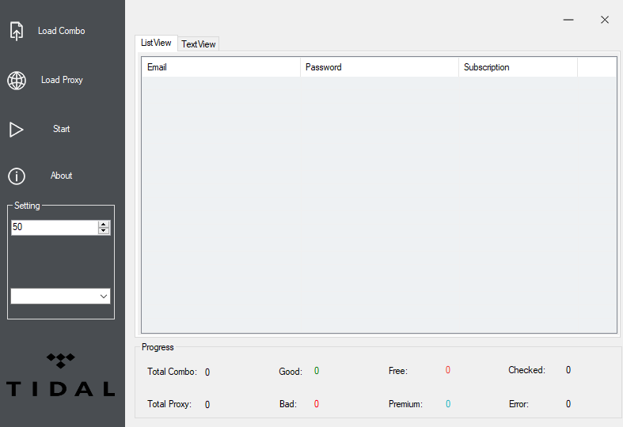Click the About info circle icon
This screenshot has width=623, height=427.
(17, 176)
